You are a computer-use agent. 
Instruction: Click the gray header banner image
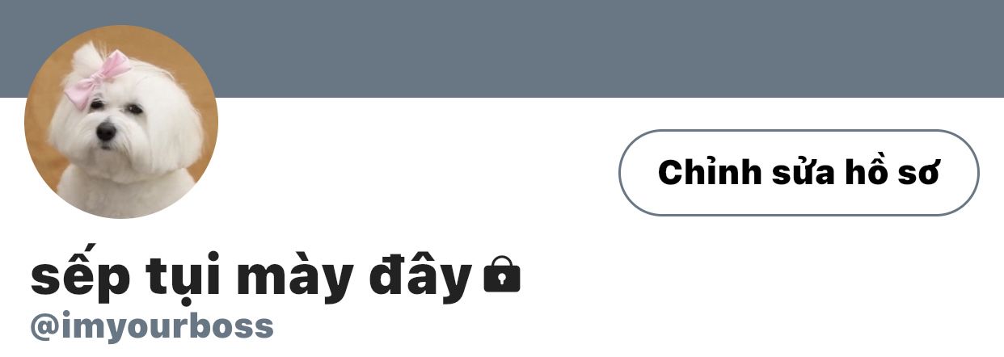click(x=566, y=48)
